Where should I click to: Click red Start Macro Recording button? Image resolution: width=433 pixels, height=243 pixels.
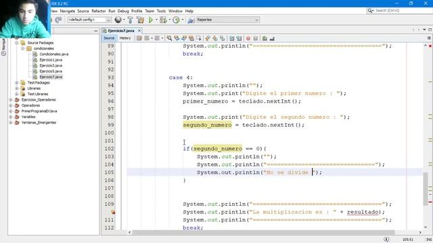pos(248,38)
